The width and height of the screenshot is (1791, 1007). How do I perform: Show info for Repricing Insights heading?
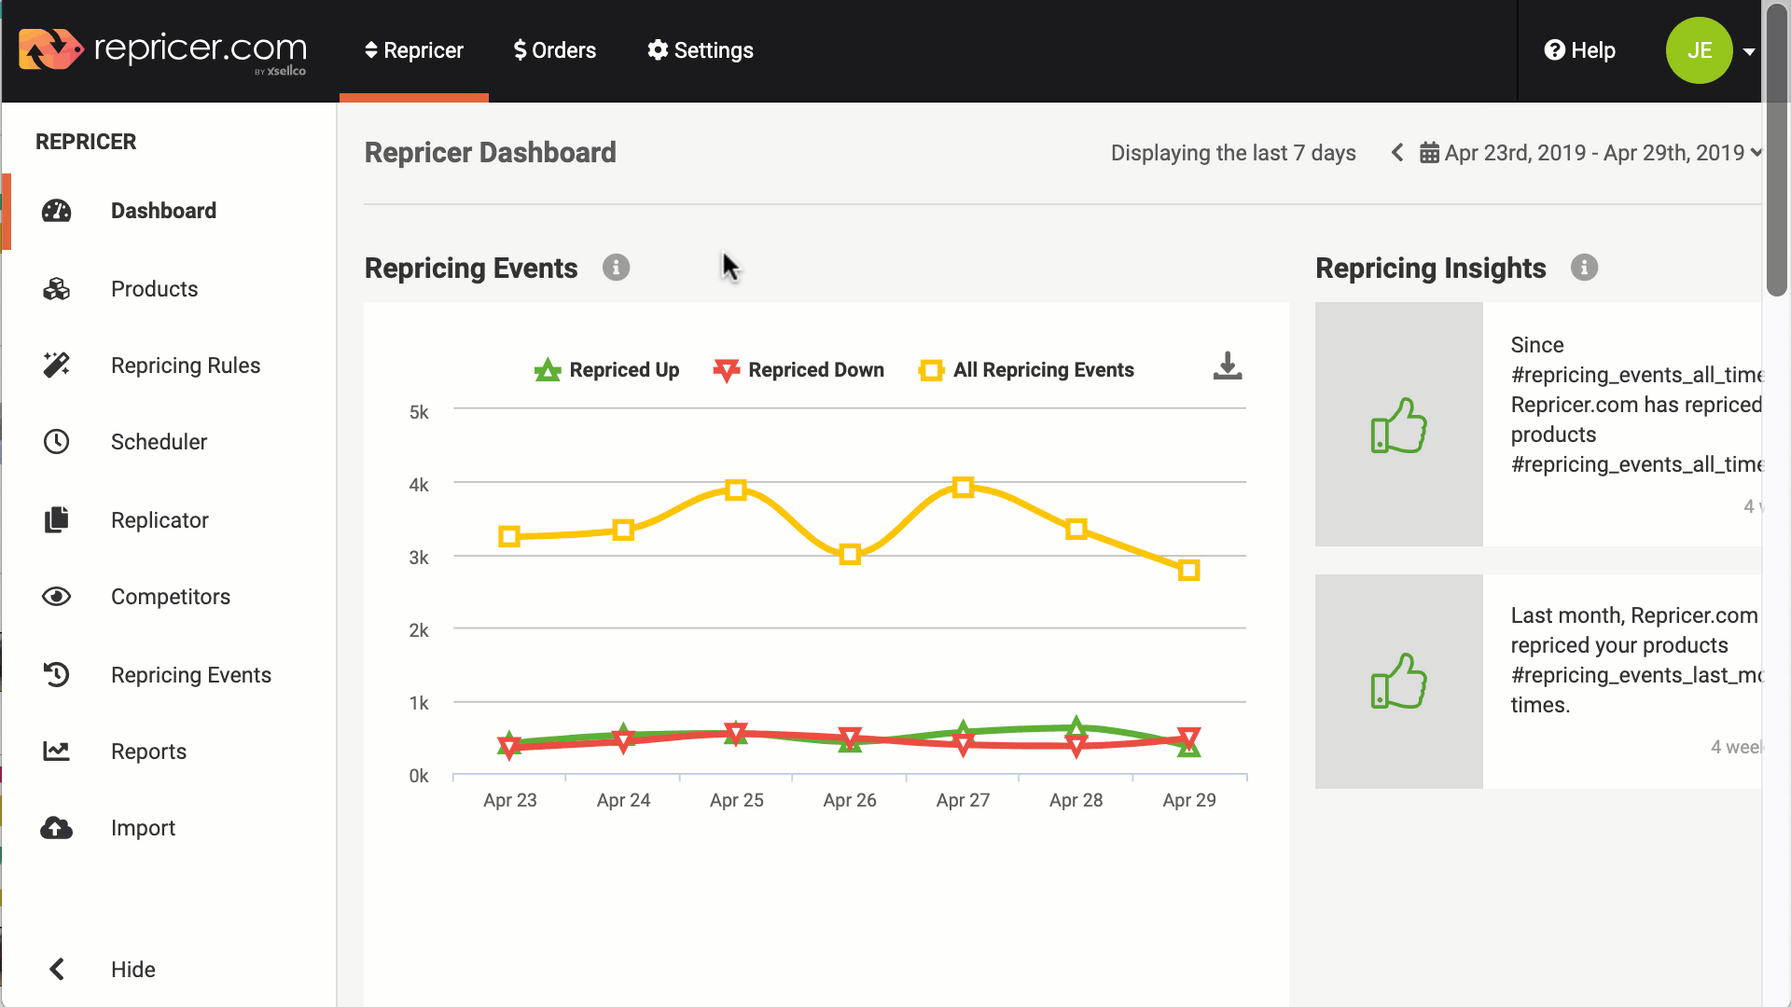1584,269
